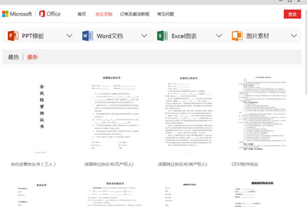This screenshot has width=307, height=207.
Task: Go to the 首页 navigation item
Action: 82,14
